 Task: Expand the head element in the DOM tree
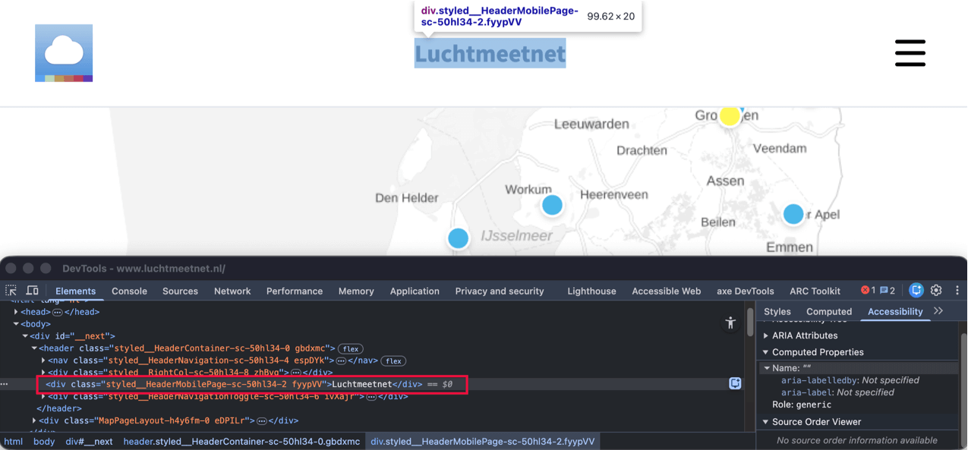tap(17, 312)
